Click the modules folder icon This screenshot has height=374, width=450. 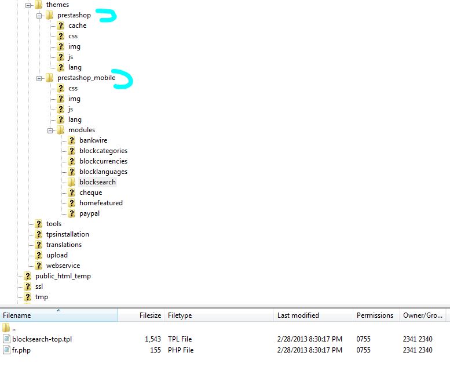click(61, 130)
